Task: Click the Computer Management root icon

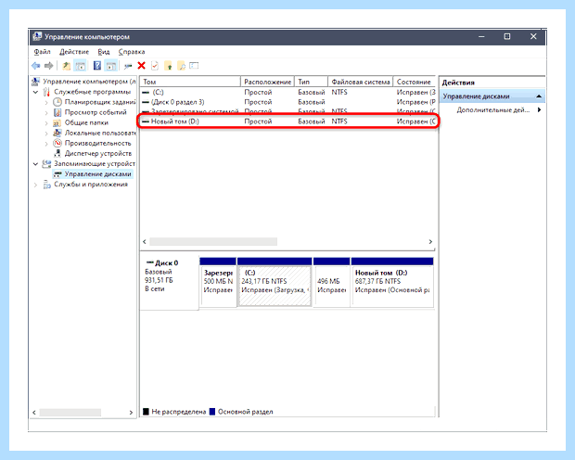Action: point(35,82)
